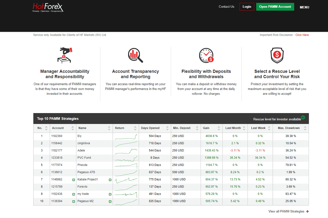Viewport: 328px width, 218px height.
Task: Click rescue icon next to my trade name
Action: [110, 194]
